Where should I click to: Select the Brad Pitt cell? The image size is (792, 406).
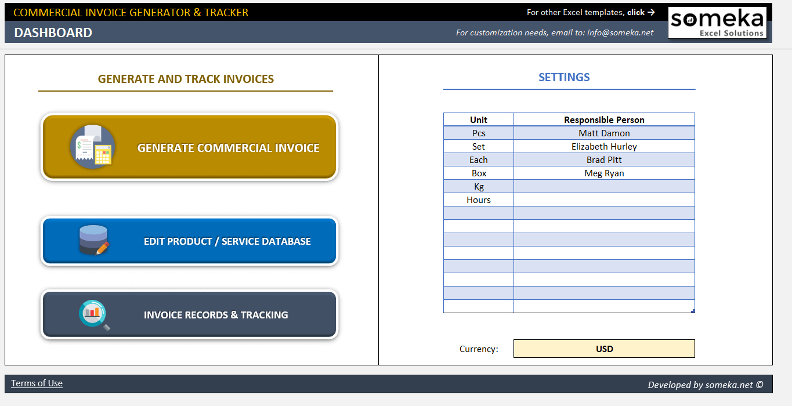point(604,159)
